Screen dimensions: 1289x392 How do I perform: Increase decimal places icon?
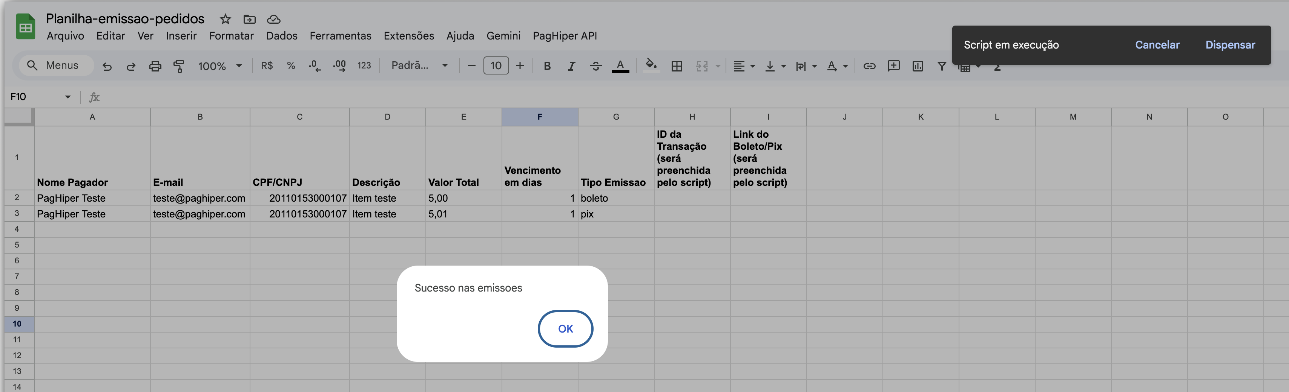pyautogui.click(x=339, y=66)
